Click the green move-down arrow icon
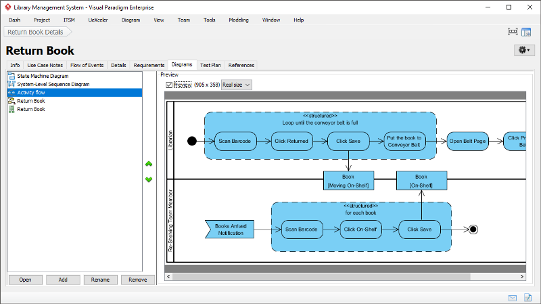 click(x=149, y=179)
